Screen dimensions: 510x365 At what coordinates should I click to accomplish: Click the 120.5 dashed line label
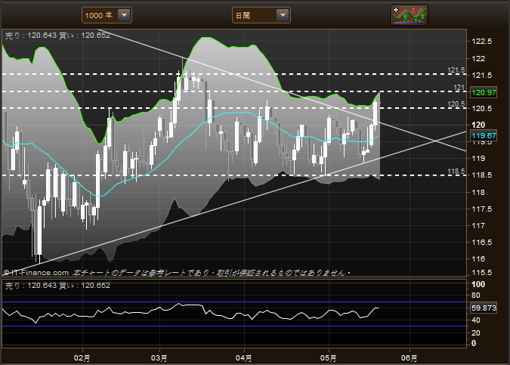(x=456, y=104)
